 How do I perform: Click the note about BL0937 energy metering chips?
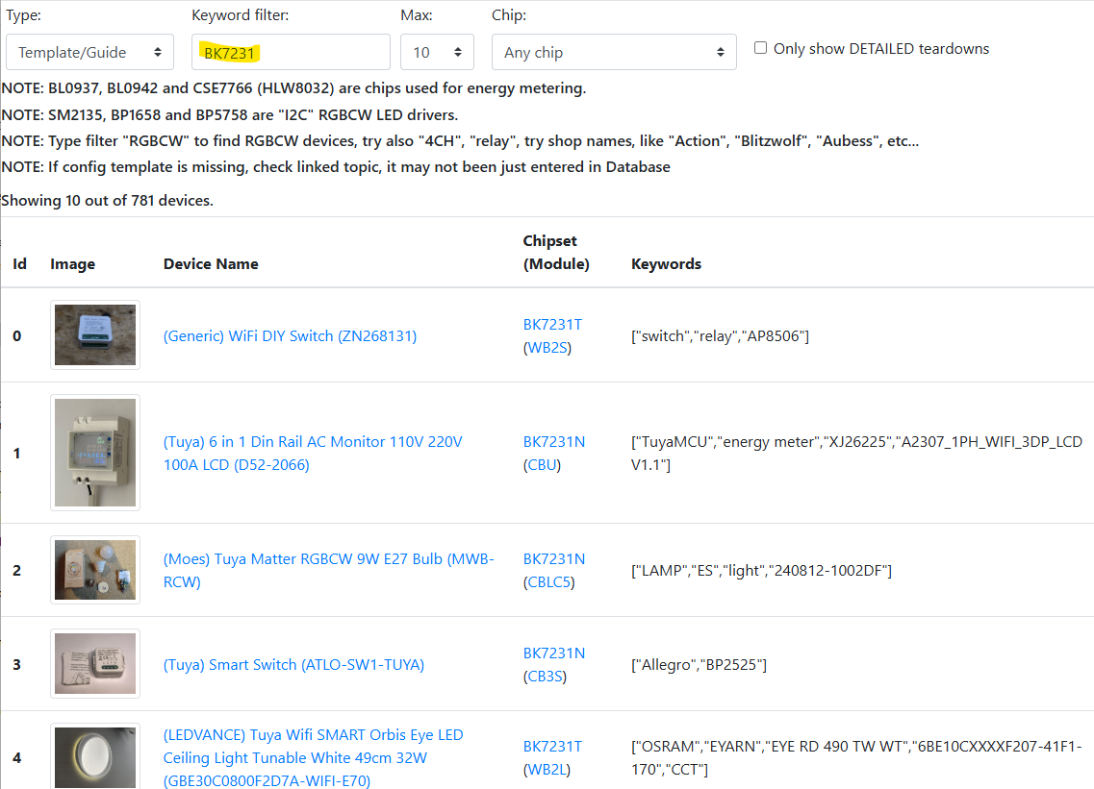point(293,88)
